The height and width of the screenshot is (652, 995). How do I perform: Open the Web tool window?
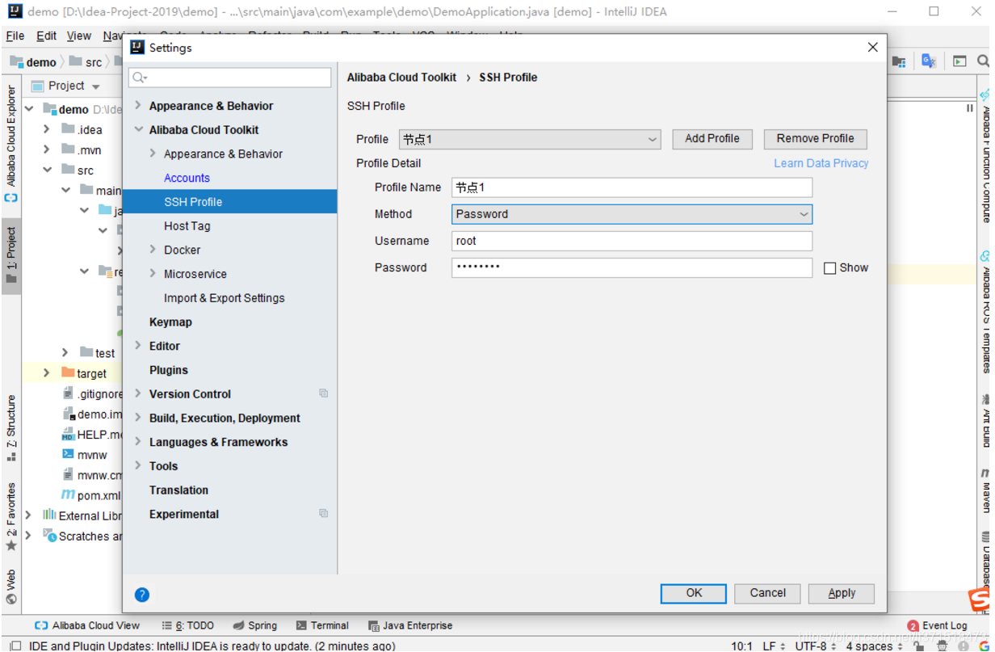10,587
